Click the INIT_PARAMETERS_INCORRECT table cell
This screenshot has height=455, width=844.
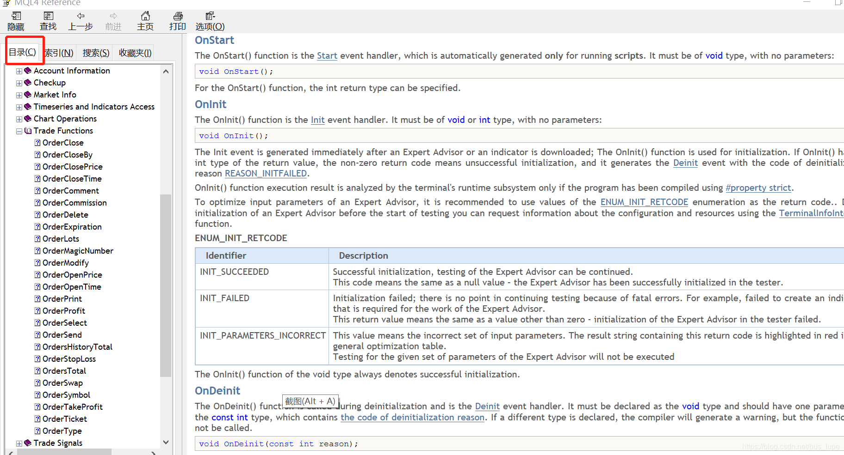262,346
